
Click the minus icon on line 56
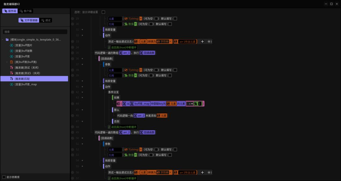(209, 172)
